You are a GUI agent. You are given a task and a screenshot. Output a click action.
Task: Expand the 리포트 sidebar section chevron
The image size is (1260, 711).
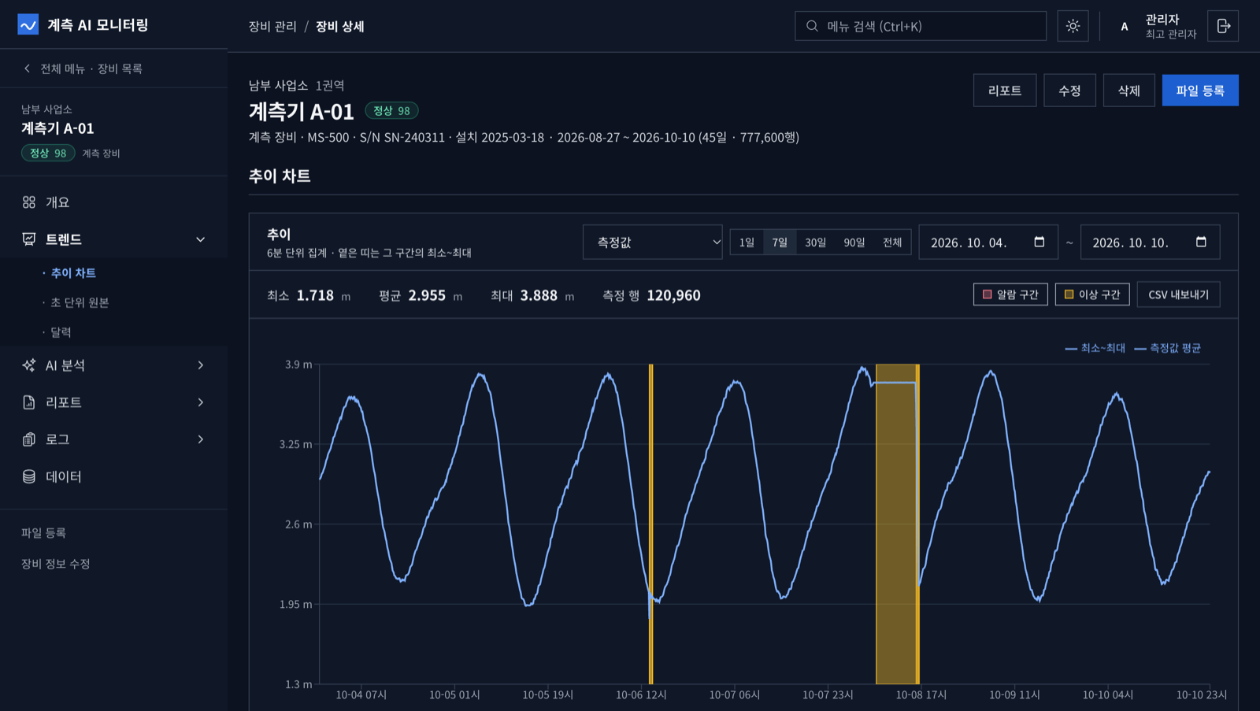tap(201, 402)
